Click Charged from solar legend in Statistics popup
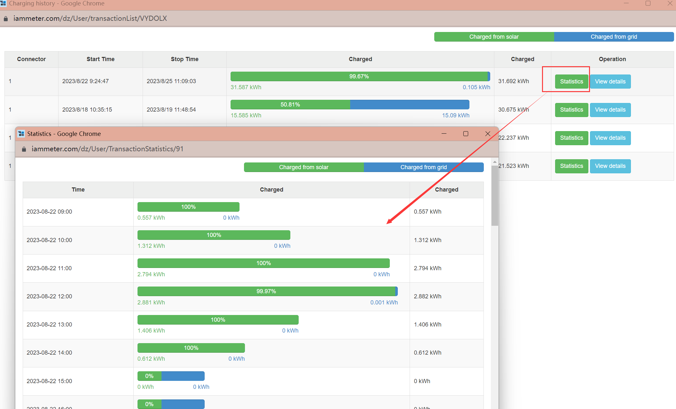Viewport: 676px width, 409px height. tap(303, 167)
